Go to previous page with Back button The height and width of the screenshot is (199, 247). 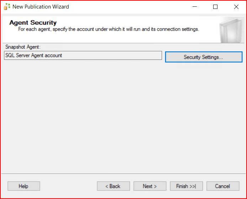113,186
